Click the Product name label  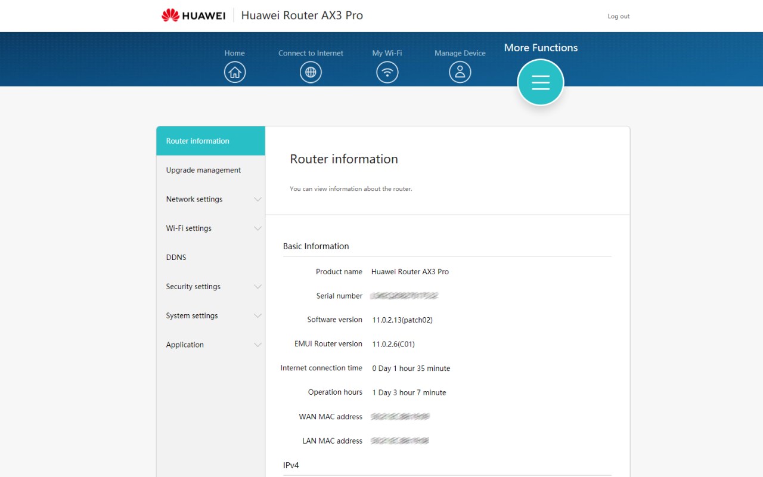click(x=339, y=272)
